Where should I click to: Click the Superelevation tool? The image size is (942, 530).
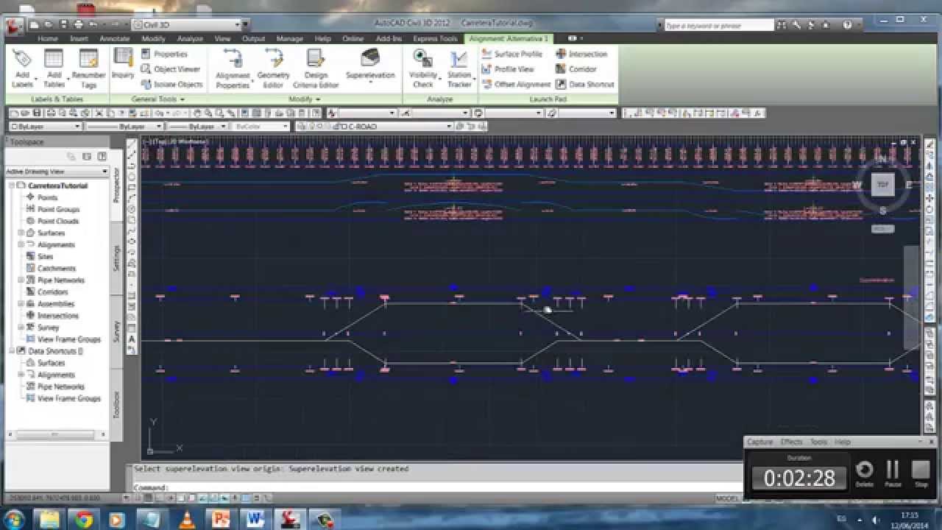(x=370, y=66)
